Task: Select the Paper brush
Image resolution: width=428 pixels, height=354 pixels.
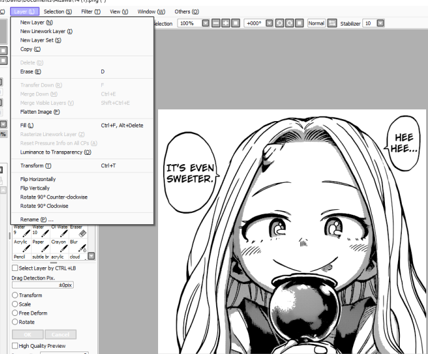Action: (41, 246)
